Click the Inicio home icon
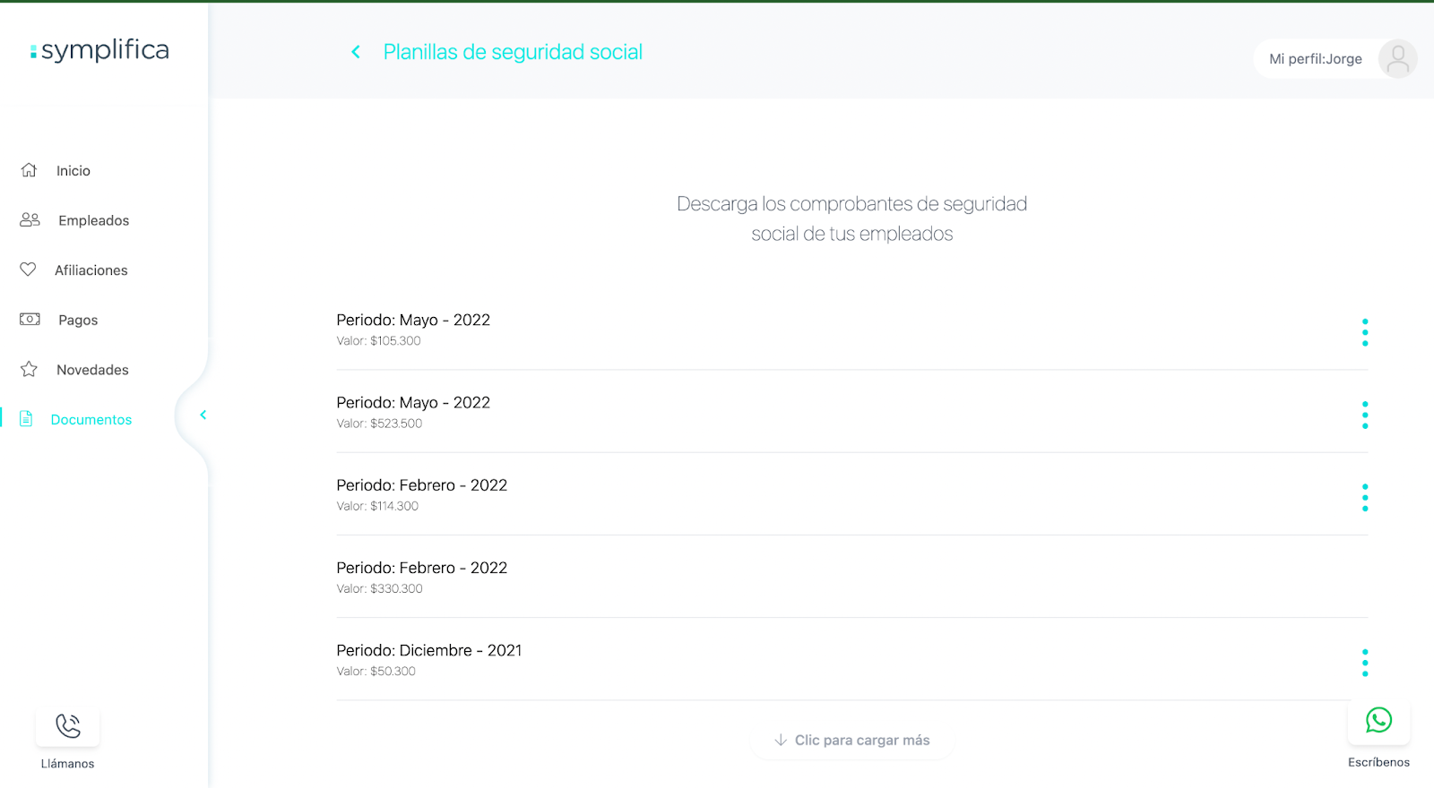Viewport: 1434px width, 788px height. [x=30, y=170]
